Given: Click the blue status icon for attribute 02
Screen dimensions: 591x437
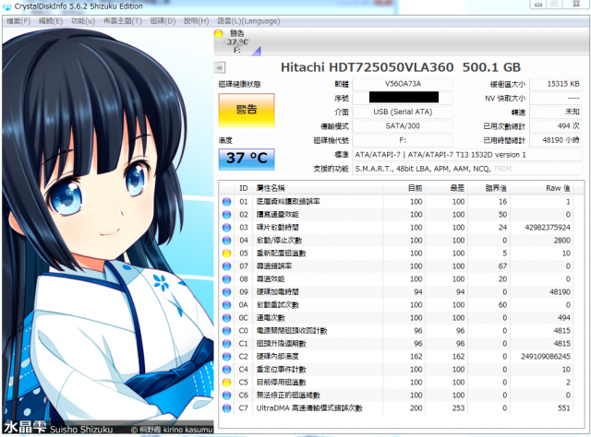Looking at the screenshot, I should [x=226, y=215].
